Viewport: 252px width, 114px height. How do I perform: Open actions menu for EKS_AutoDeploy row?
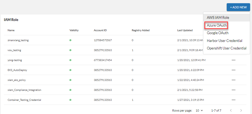point(233,70)
